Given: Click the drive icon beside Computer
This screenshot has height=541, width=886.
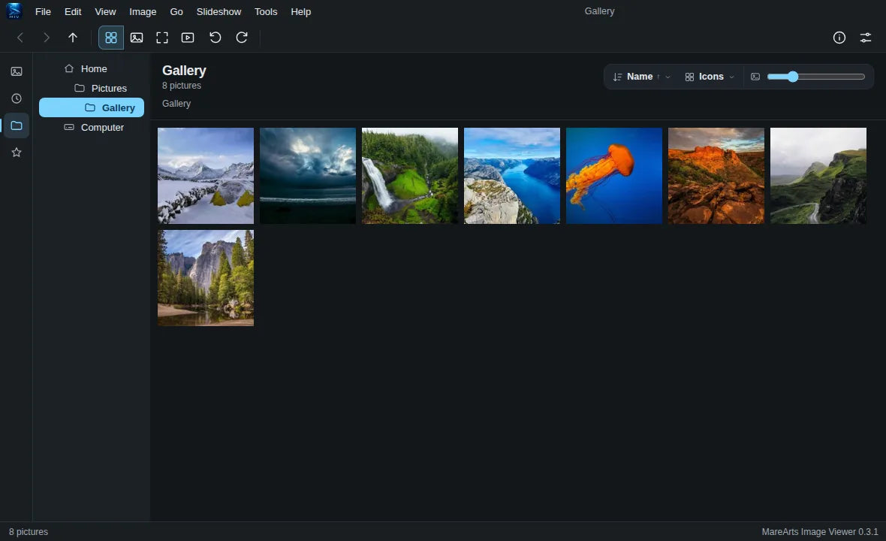Looking at the screenshot, I should coord(69,127).
